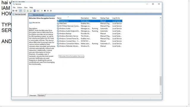Click the Refresh toolbar icon

[28, 11]
